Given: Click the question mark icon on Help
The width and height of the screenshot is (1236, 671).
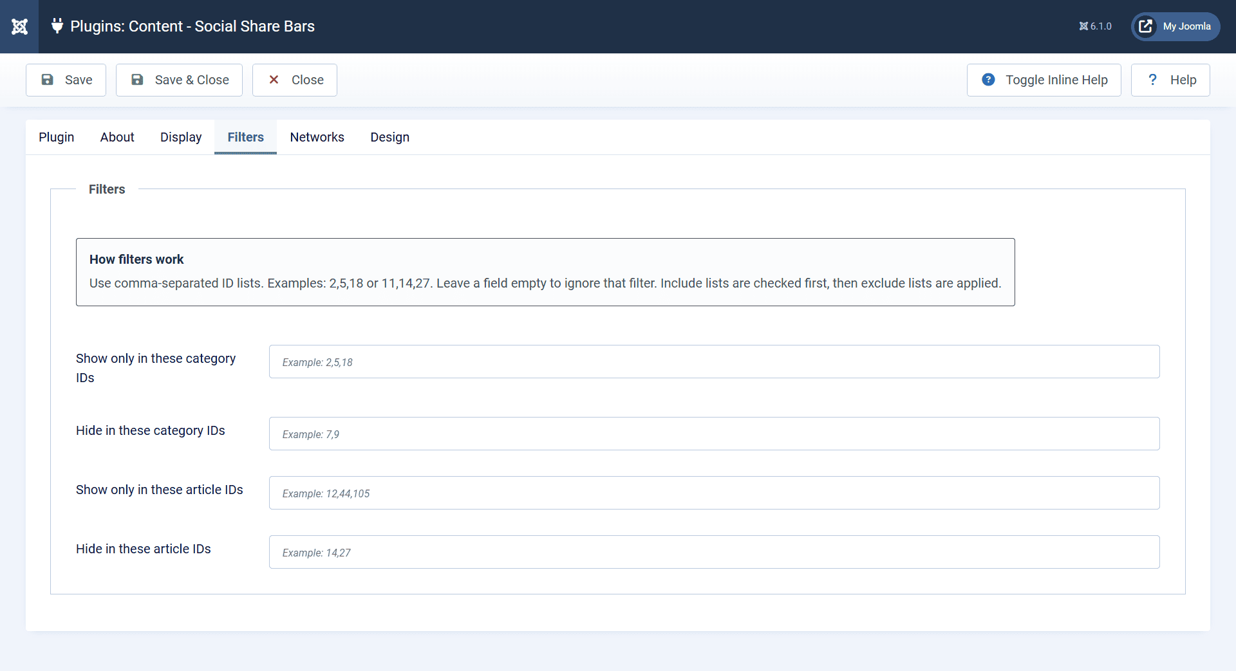Looking at the screenshot, I should pyautogui.click(x=1152, y=80).
